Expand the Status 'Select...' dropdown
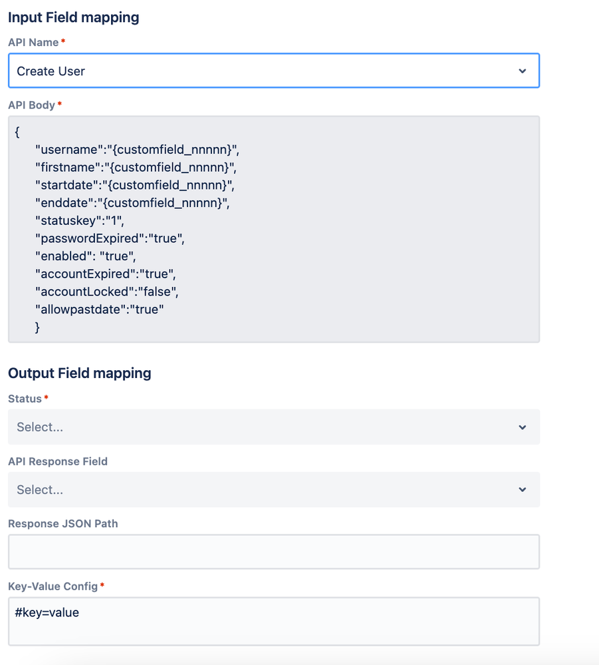Screen dimensions: 599x665 tap(266, 427)
